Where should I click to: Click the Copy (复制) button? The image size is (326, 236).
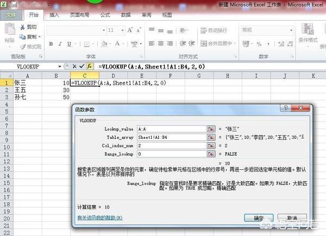[x=28, y=37]
